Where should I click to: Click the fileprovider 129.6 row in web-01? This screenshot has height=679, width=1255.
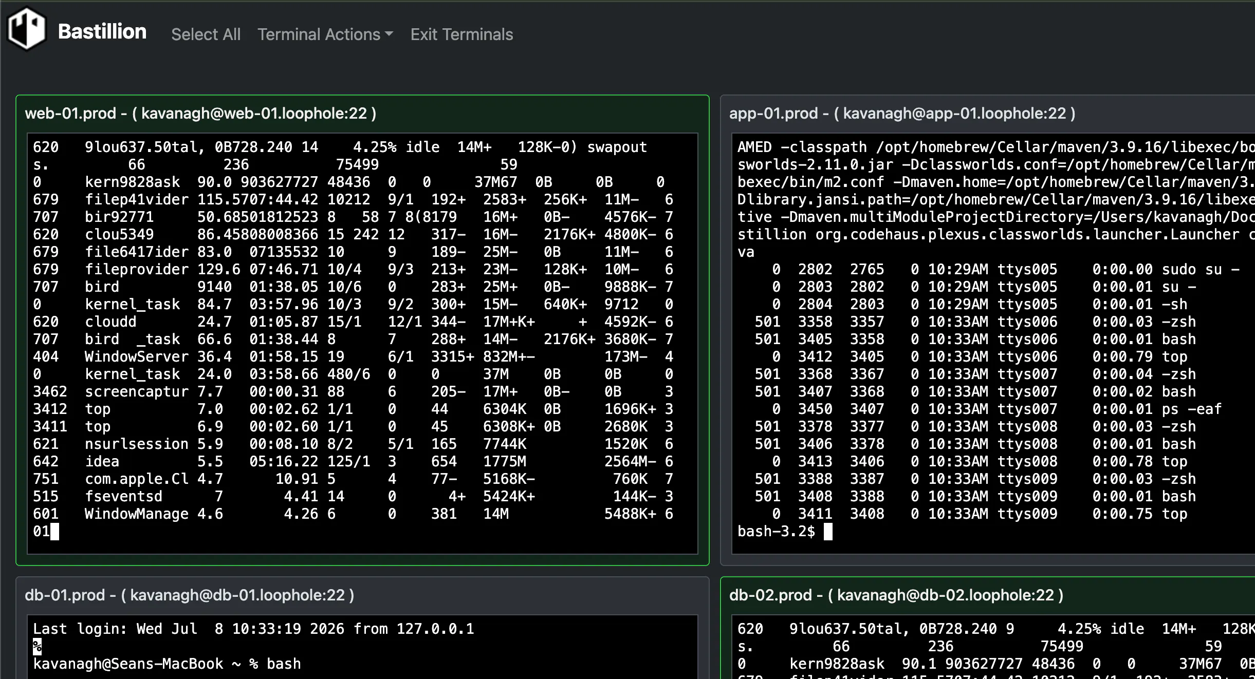[x=353, y=269]
